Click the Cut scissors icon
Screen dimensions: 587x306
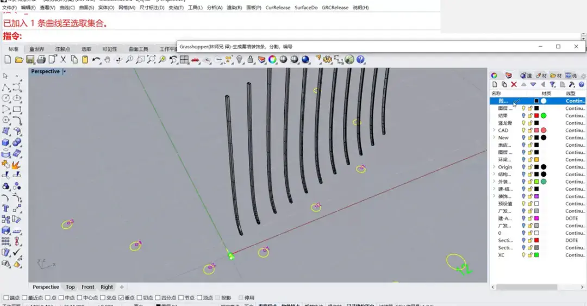coord(63,60)
